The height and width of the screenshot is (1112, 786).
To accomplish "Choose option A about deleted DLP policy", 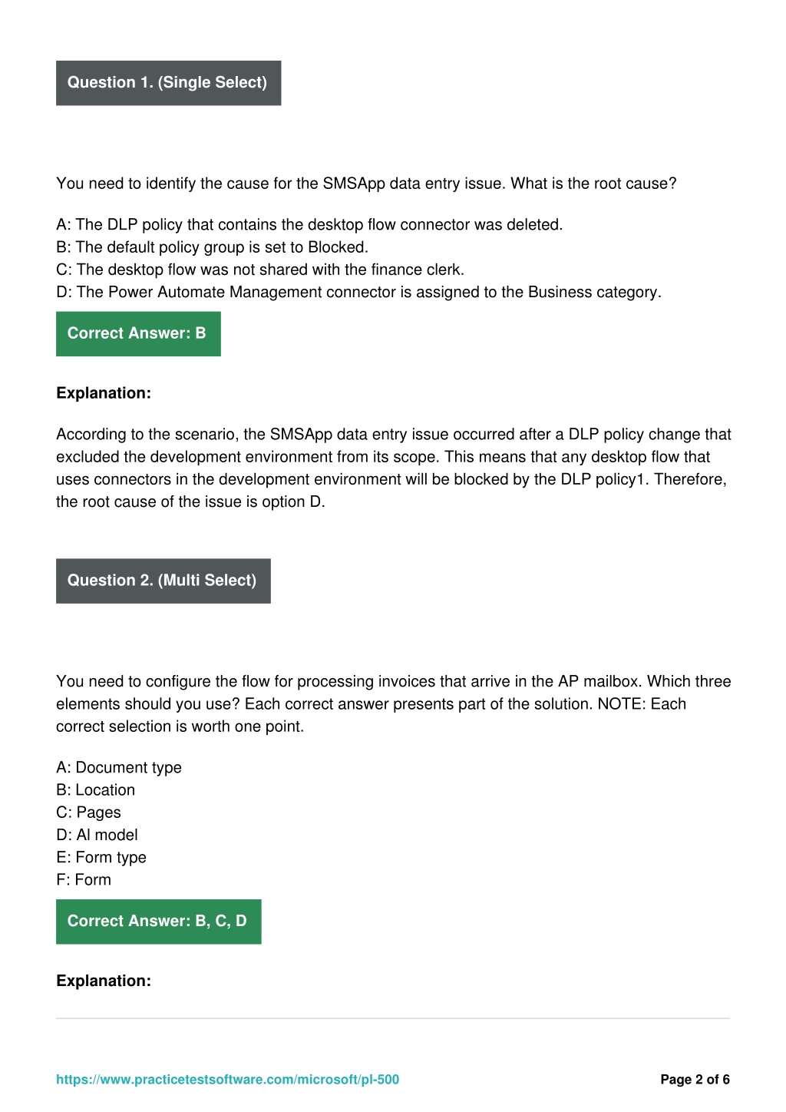I will coord(309,224).
